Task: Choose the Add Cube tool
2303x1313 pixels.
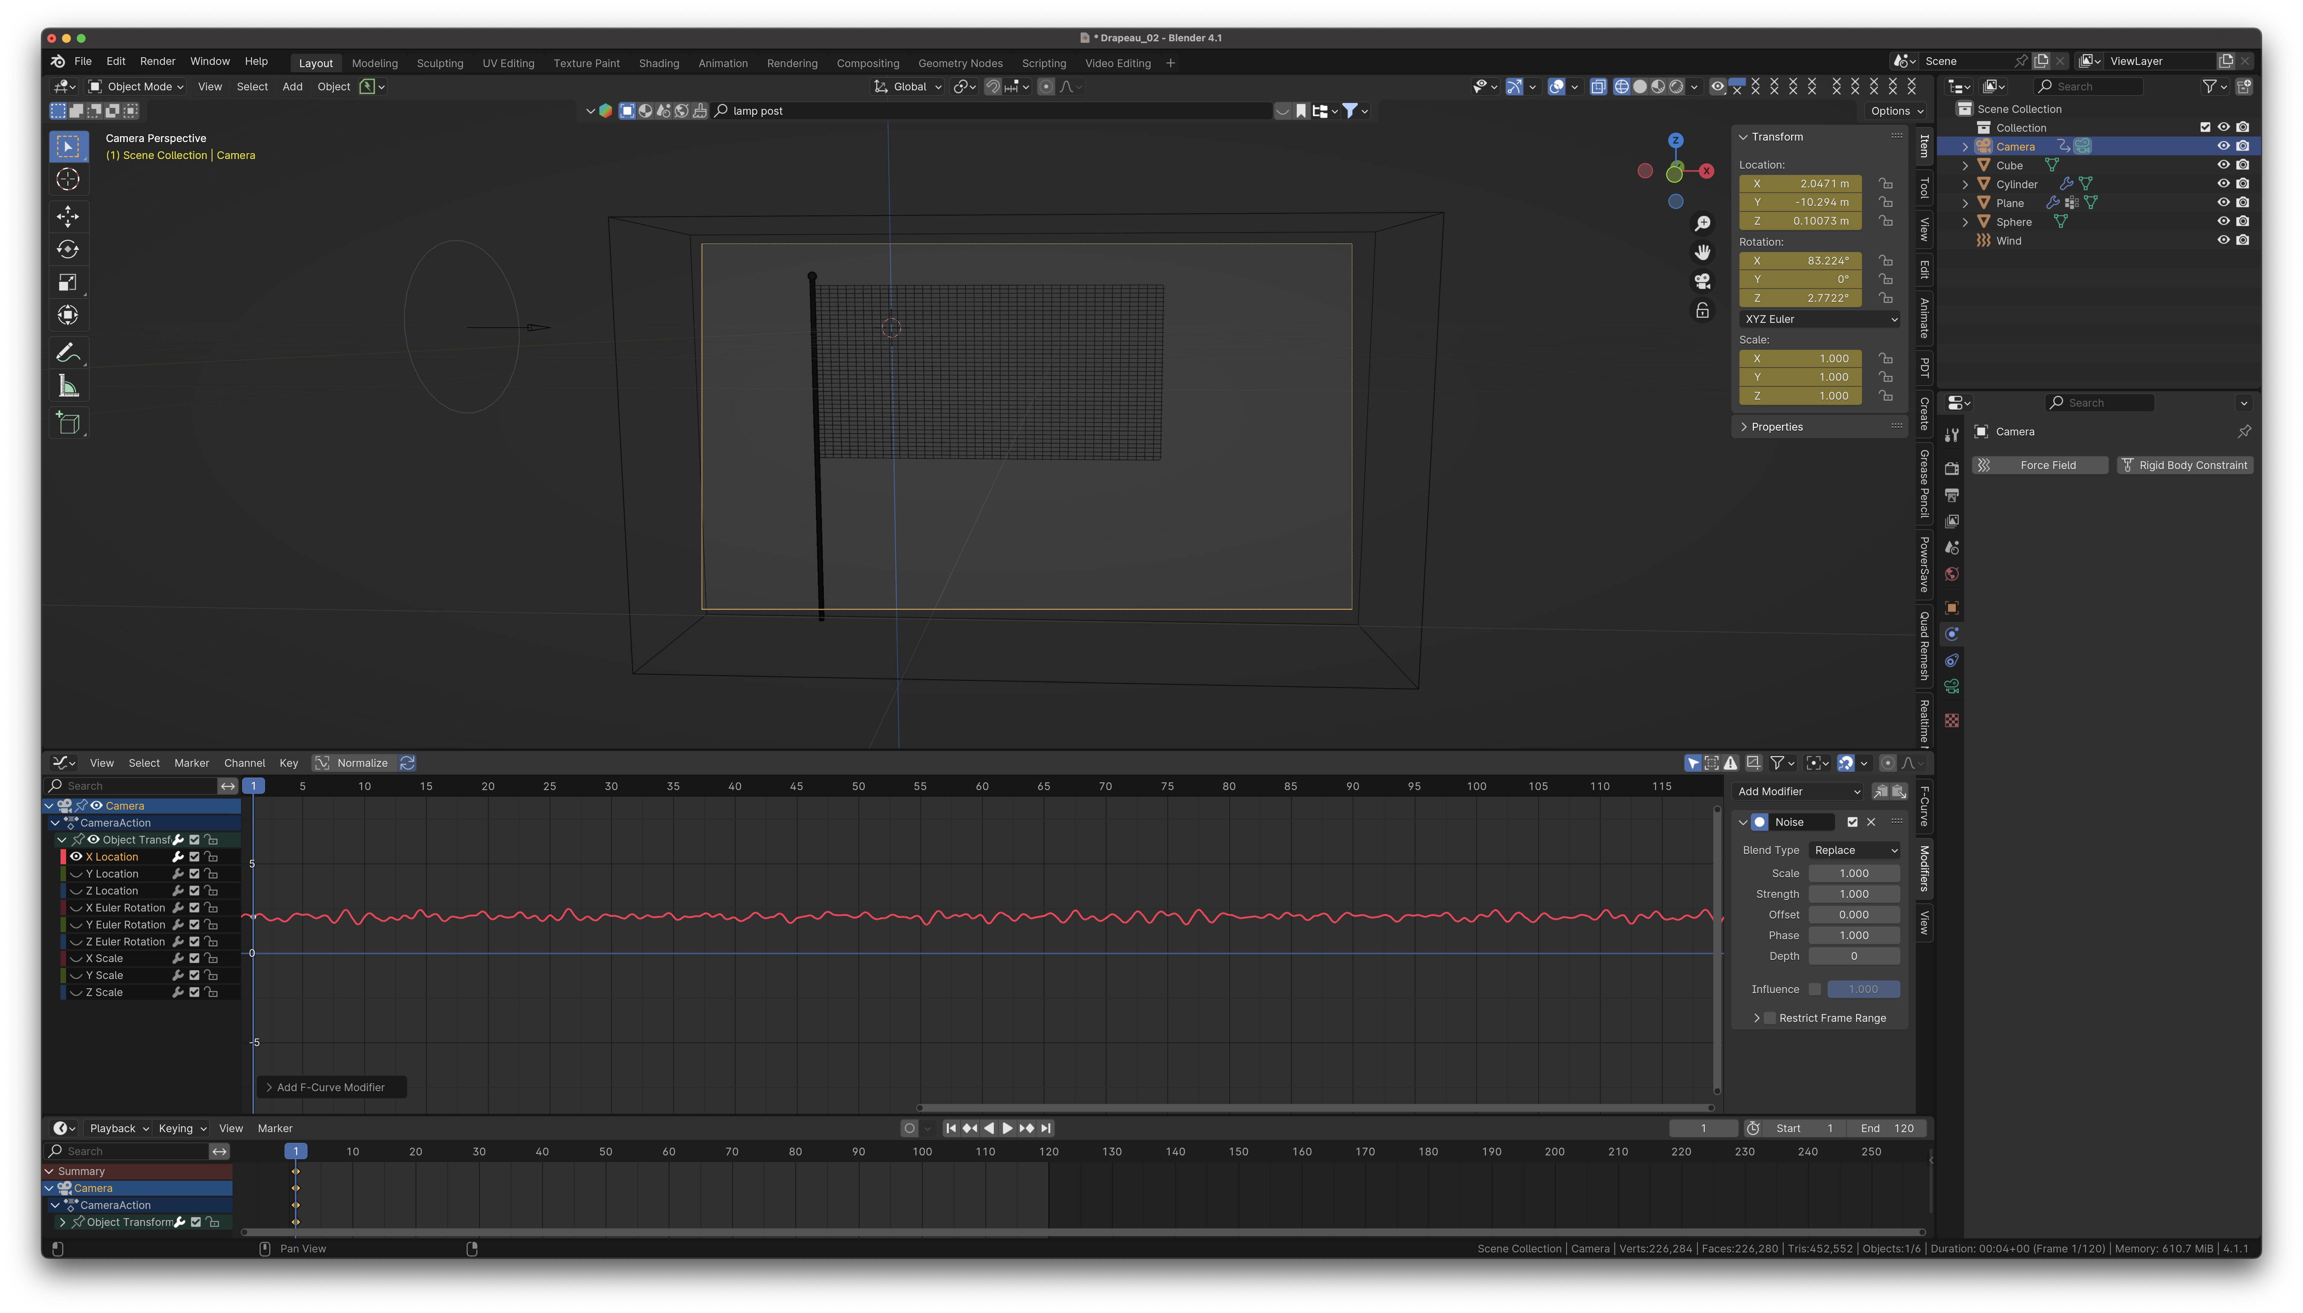Action: 68,423
